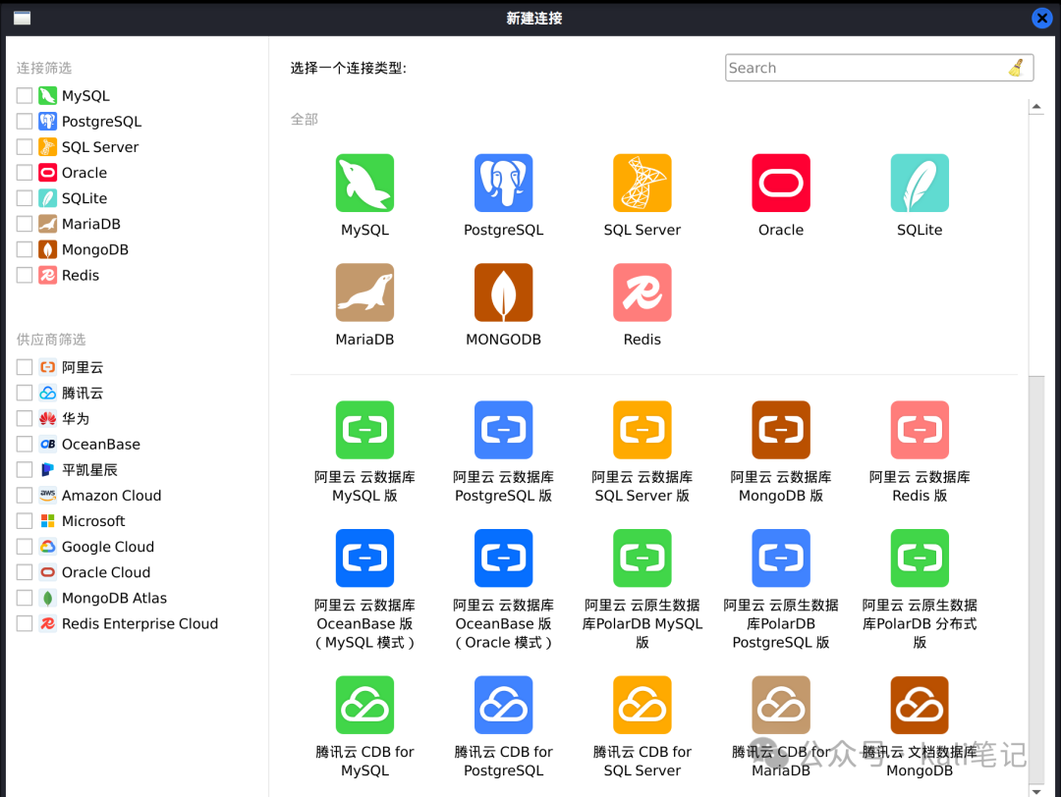This screenshot has width=1061, height=797.
Task: Pick the SQL Server connection icon
Action: [x=642, y=184]
